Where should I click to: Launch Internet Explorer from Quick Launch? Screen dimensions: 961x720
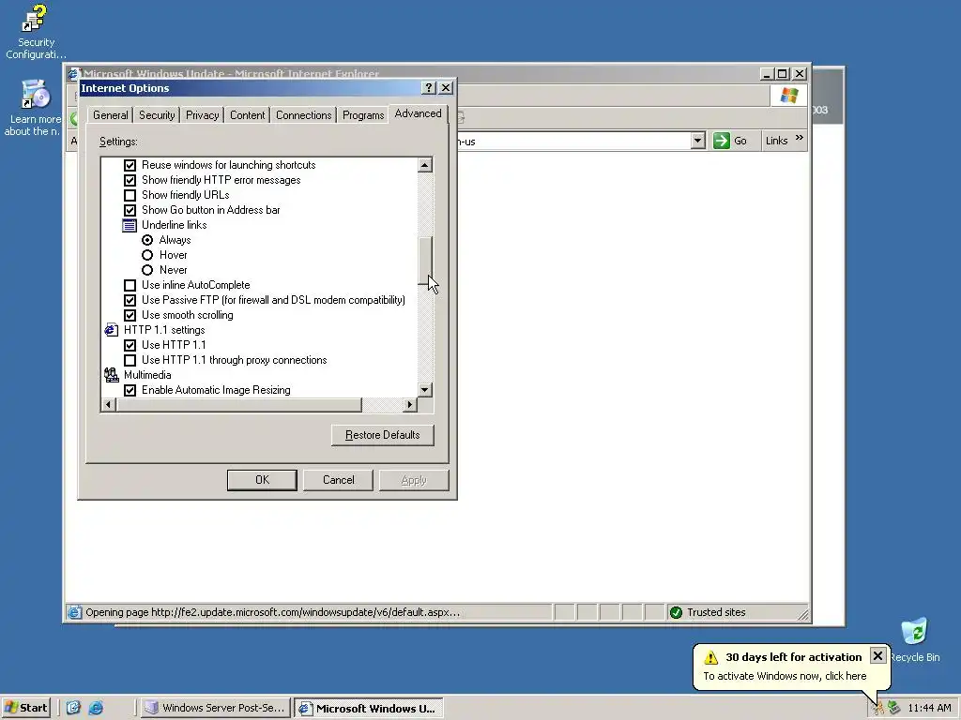(97, 708)
